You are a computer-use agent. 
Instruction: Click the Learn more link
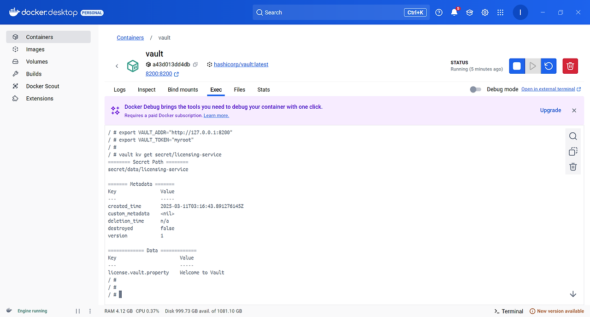click(x=216, y=116)
